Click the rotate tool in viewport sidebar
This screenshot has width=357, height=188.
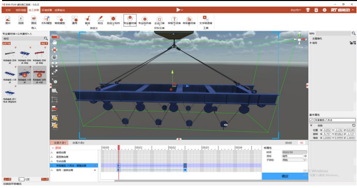point(54,57)
